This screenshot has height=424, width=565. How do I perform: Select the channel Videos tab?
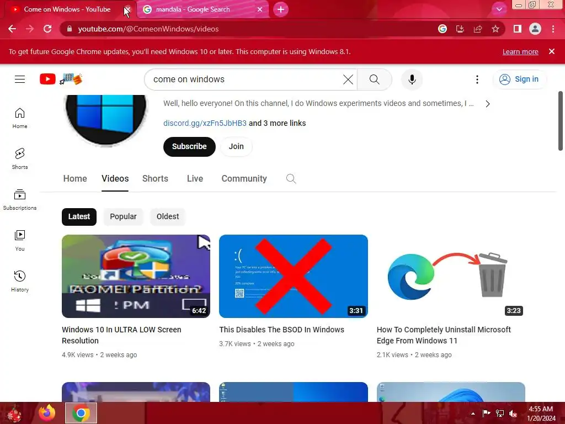(115, 179)
